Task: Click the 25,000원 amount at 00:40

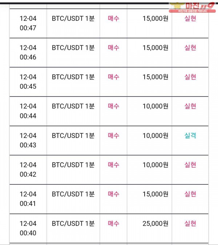Action: coord(156,224)
